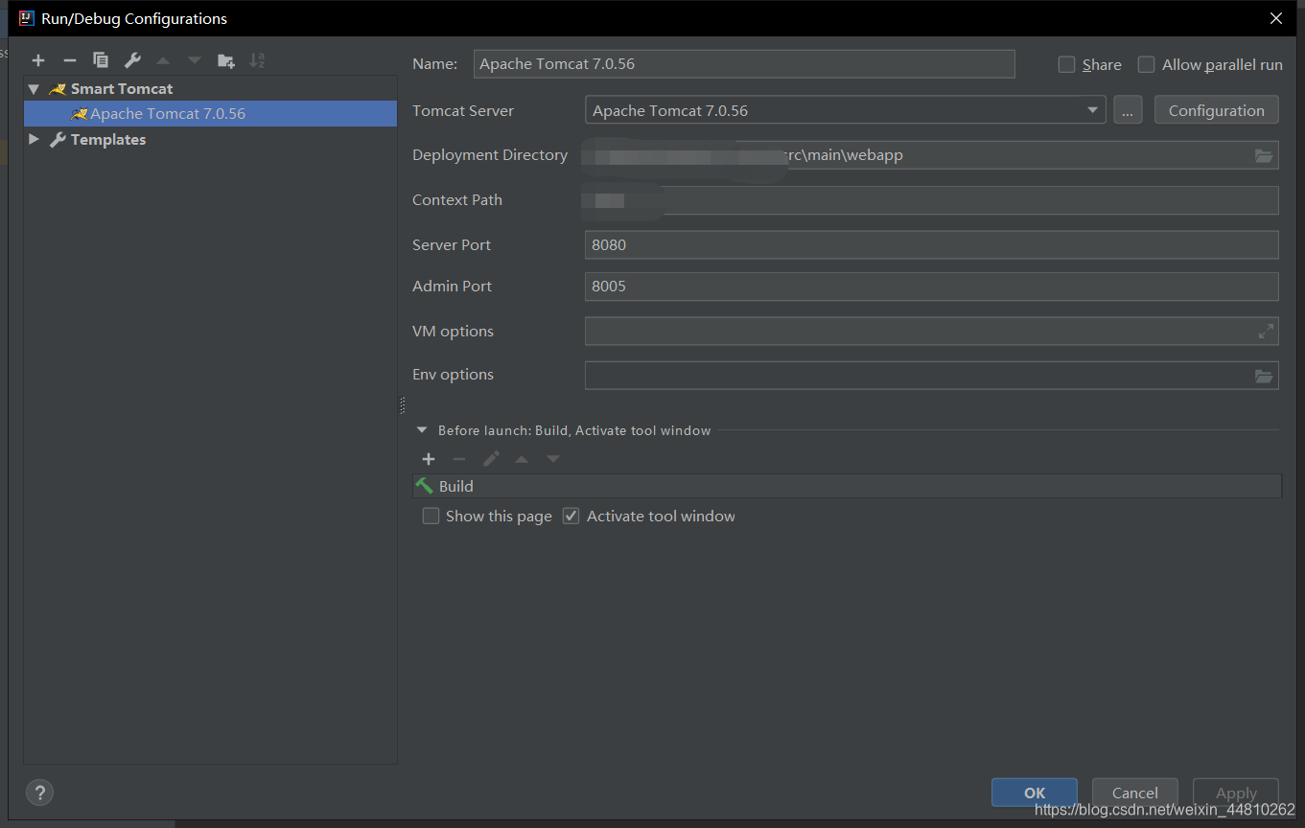This screenshot has width=1305, height=828.
Task: Select the Smart Tomcat group
Action: [x=122, y=88]
